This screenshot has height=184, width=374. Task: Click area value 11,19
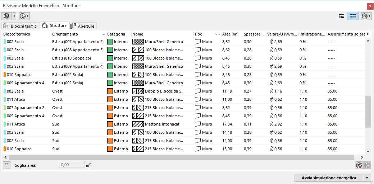click(x=227, y=91)
